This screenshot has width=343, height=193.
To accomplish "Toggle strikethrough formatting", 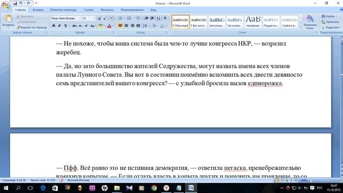I will tap(74, 26).
